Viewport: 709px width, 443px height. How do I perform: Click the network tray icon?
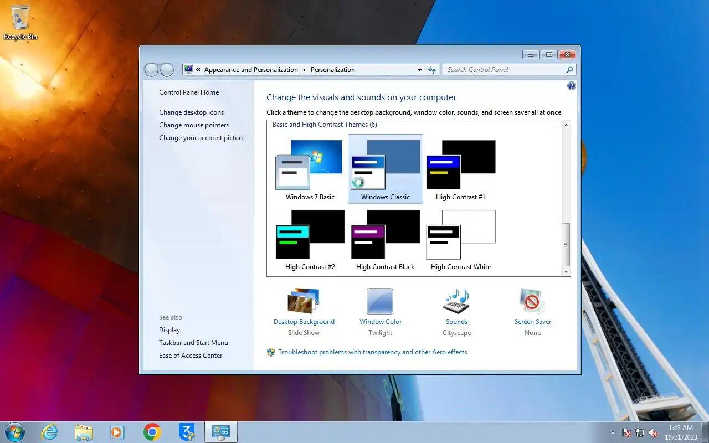pos(640,432)
